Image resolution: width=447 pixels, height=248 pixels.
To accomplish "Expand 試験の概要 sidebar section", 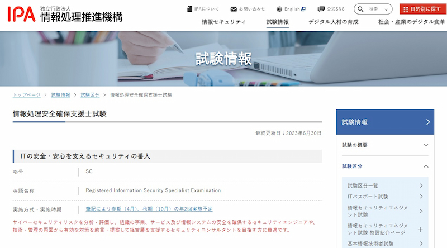I will click(x=385, y=145).
